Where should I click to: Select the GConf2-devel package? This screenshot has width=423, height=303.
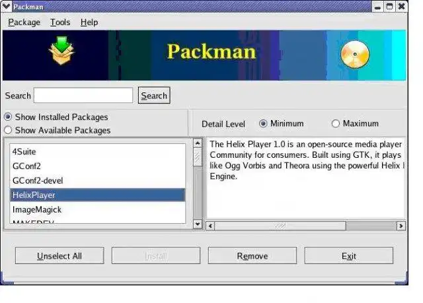(97, 181)
